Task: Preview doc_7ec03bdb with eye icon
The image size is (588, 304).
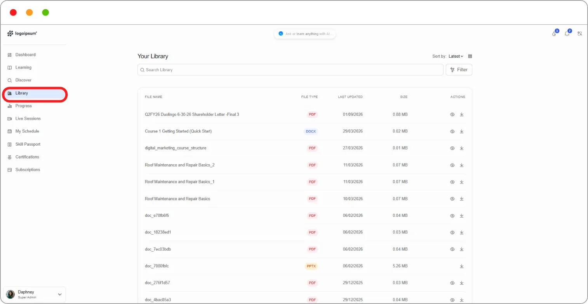Action: point(452,249)
